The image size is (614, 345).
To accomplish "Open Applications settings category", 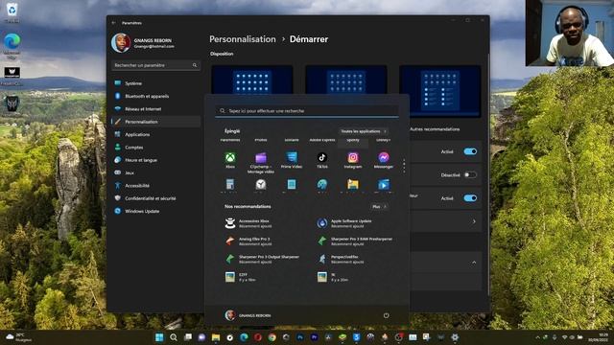I will [156, 134].
